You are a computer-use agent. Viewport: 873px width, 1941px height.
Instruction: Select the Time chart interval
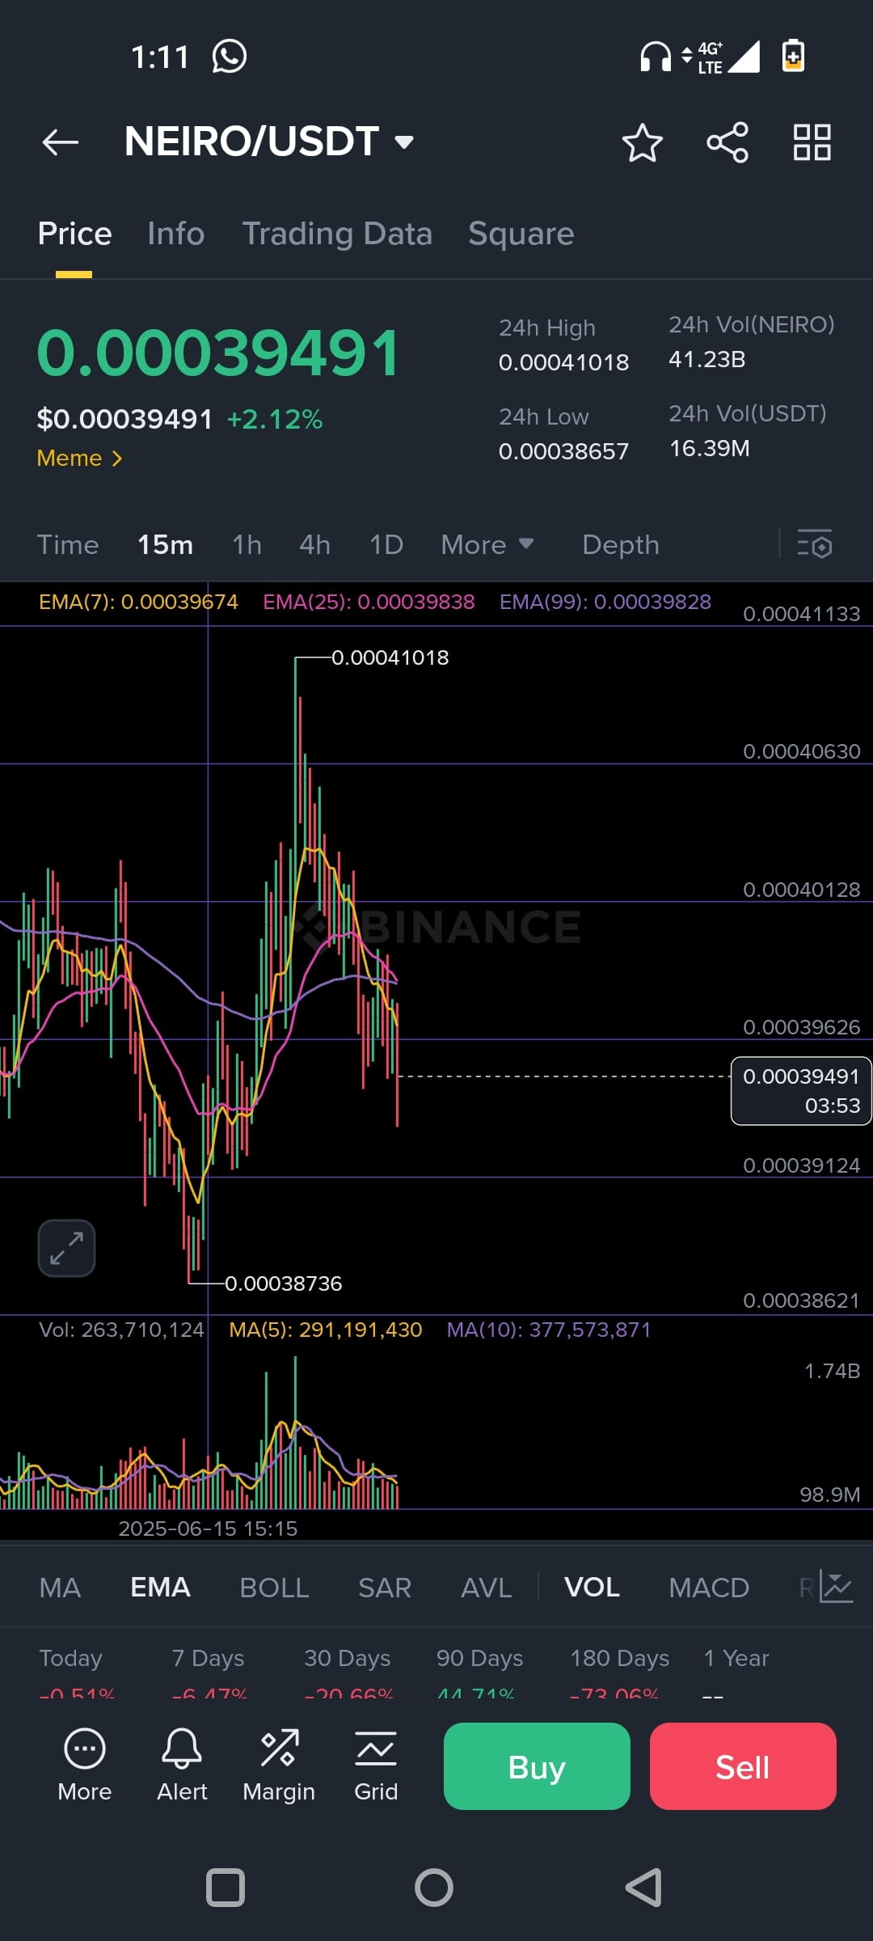(68, 544)
